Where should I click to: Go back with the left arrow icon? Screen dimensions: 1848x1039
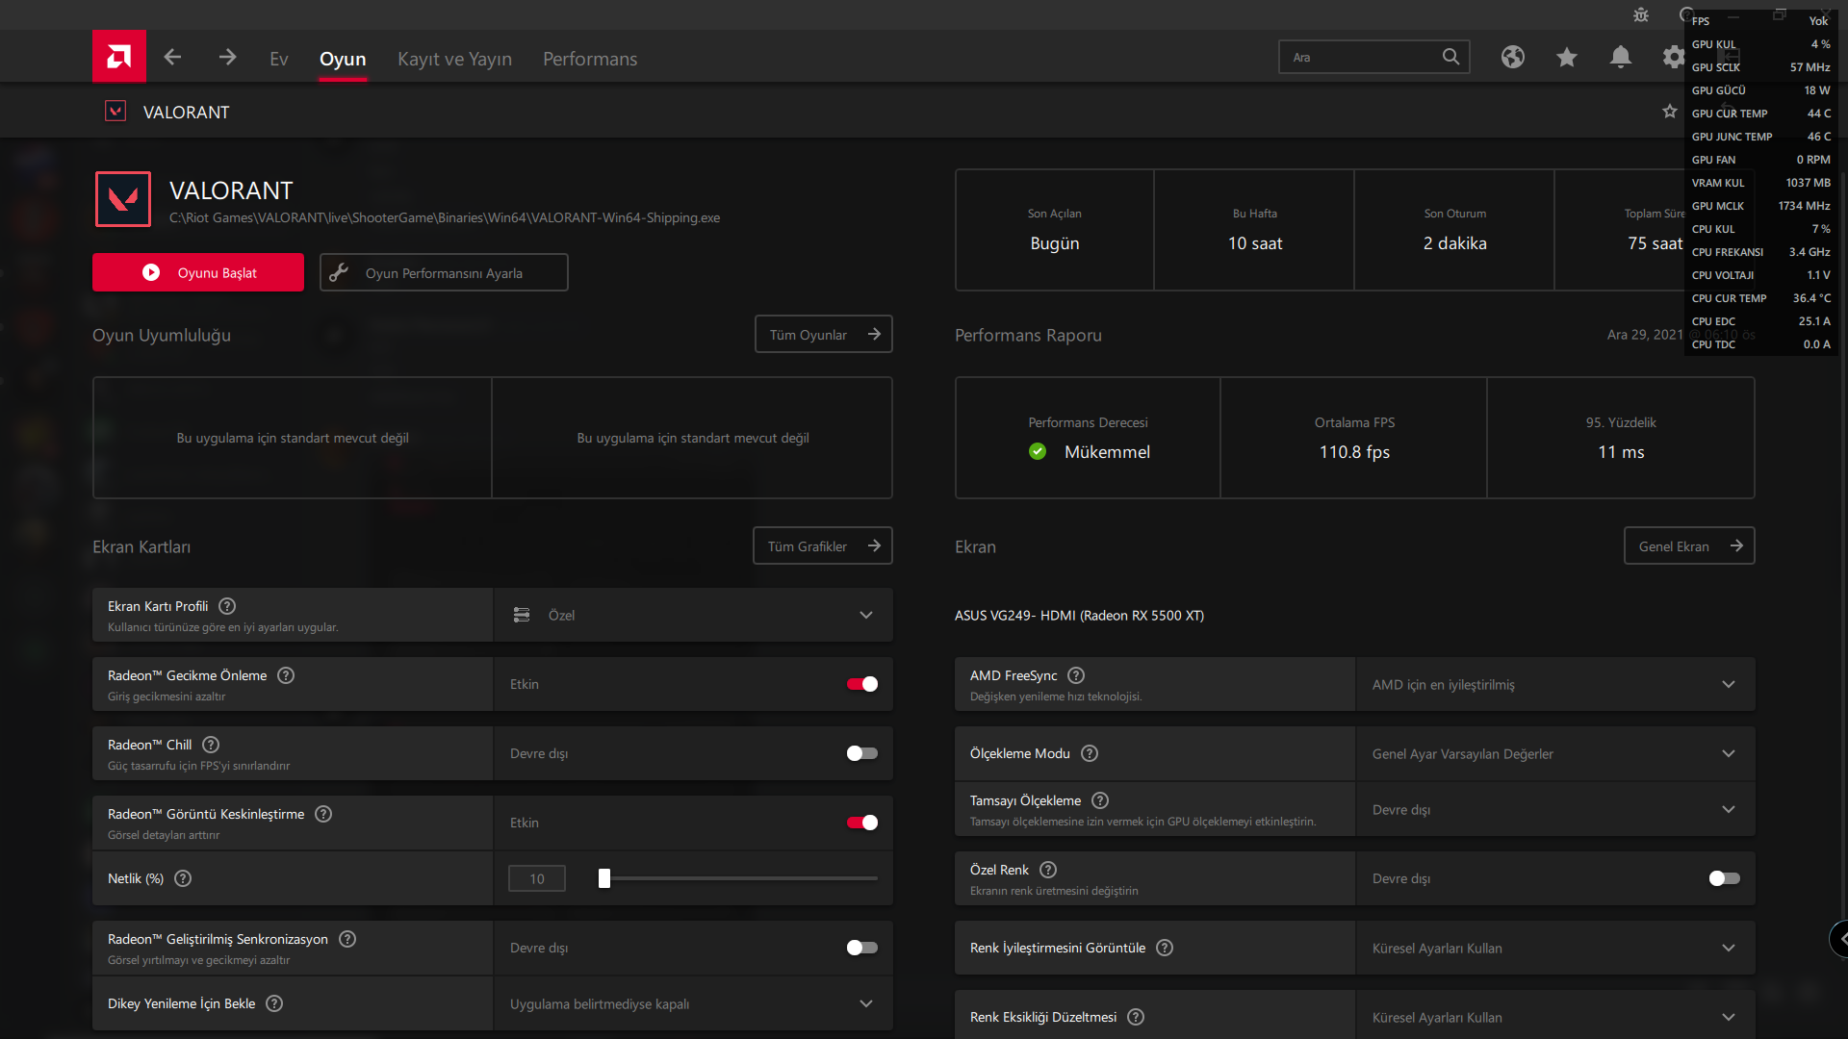tap(172, 58)
